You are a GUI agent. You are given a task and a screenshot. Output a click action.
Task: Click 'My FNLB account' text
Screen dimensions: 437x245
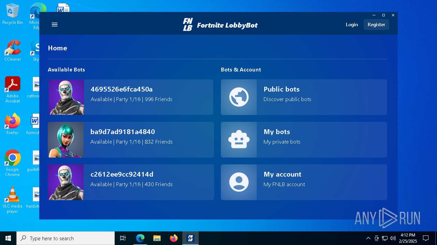pyautogui.click(x=284, y=184)
